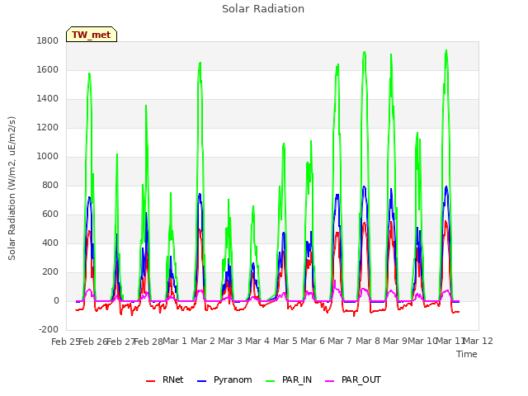This screenshot has height=396, width=528.
Task: Click the 1200 y-axis tick label
Action: pyautogui.click(x=48, y=128)
